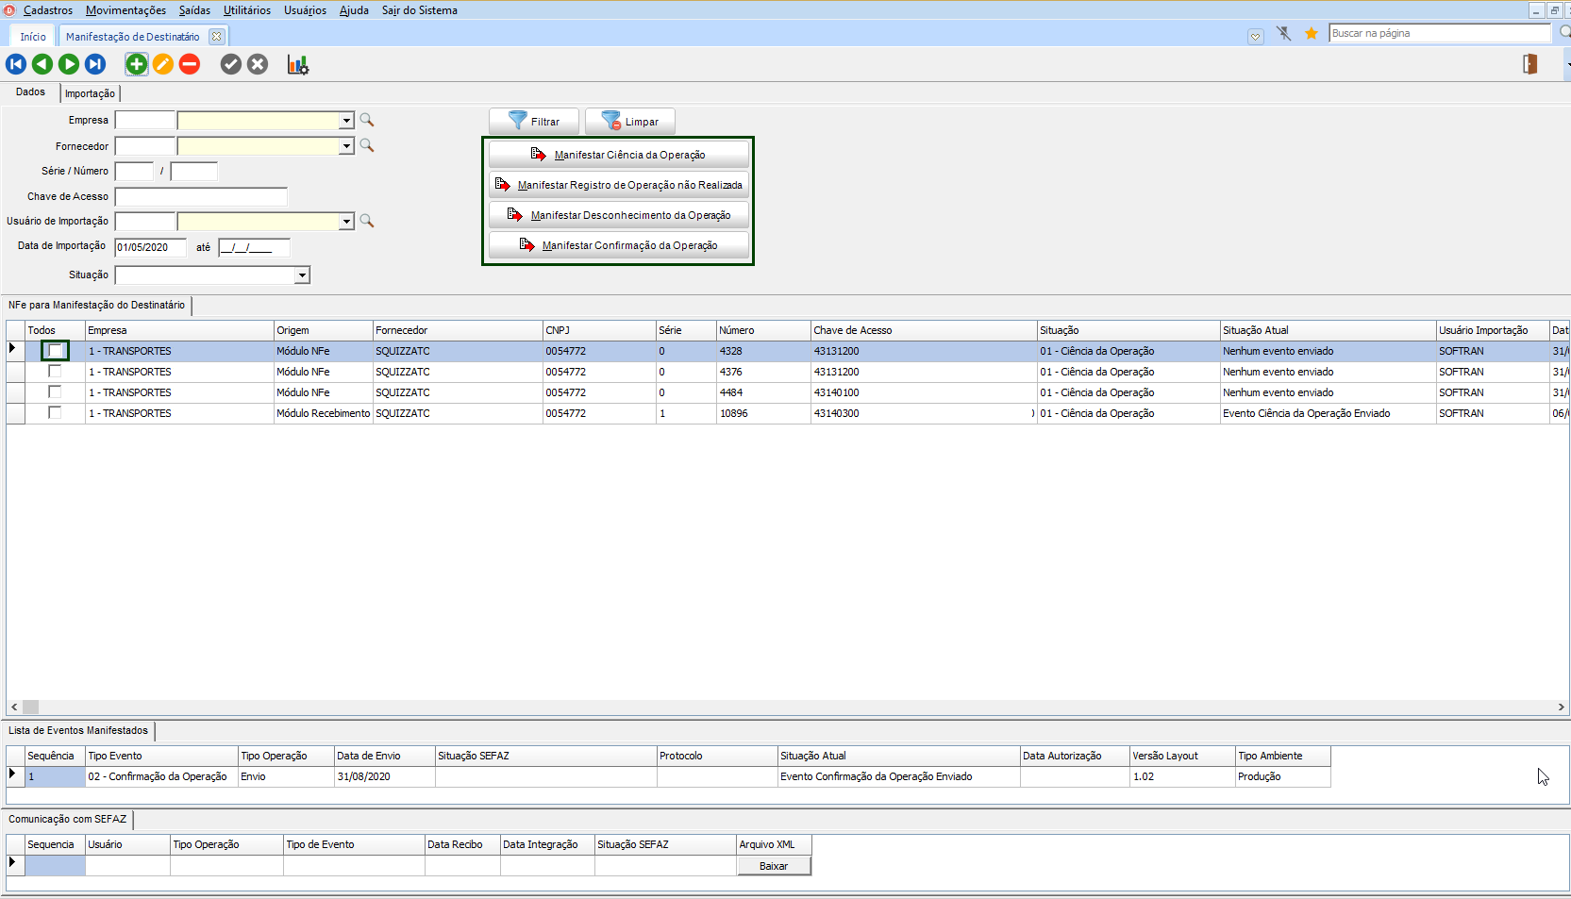Sort by the Número column header
Screen dimensions: 1571x899
tap(763, 330)
